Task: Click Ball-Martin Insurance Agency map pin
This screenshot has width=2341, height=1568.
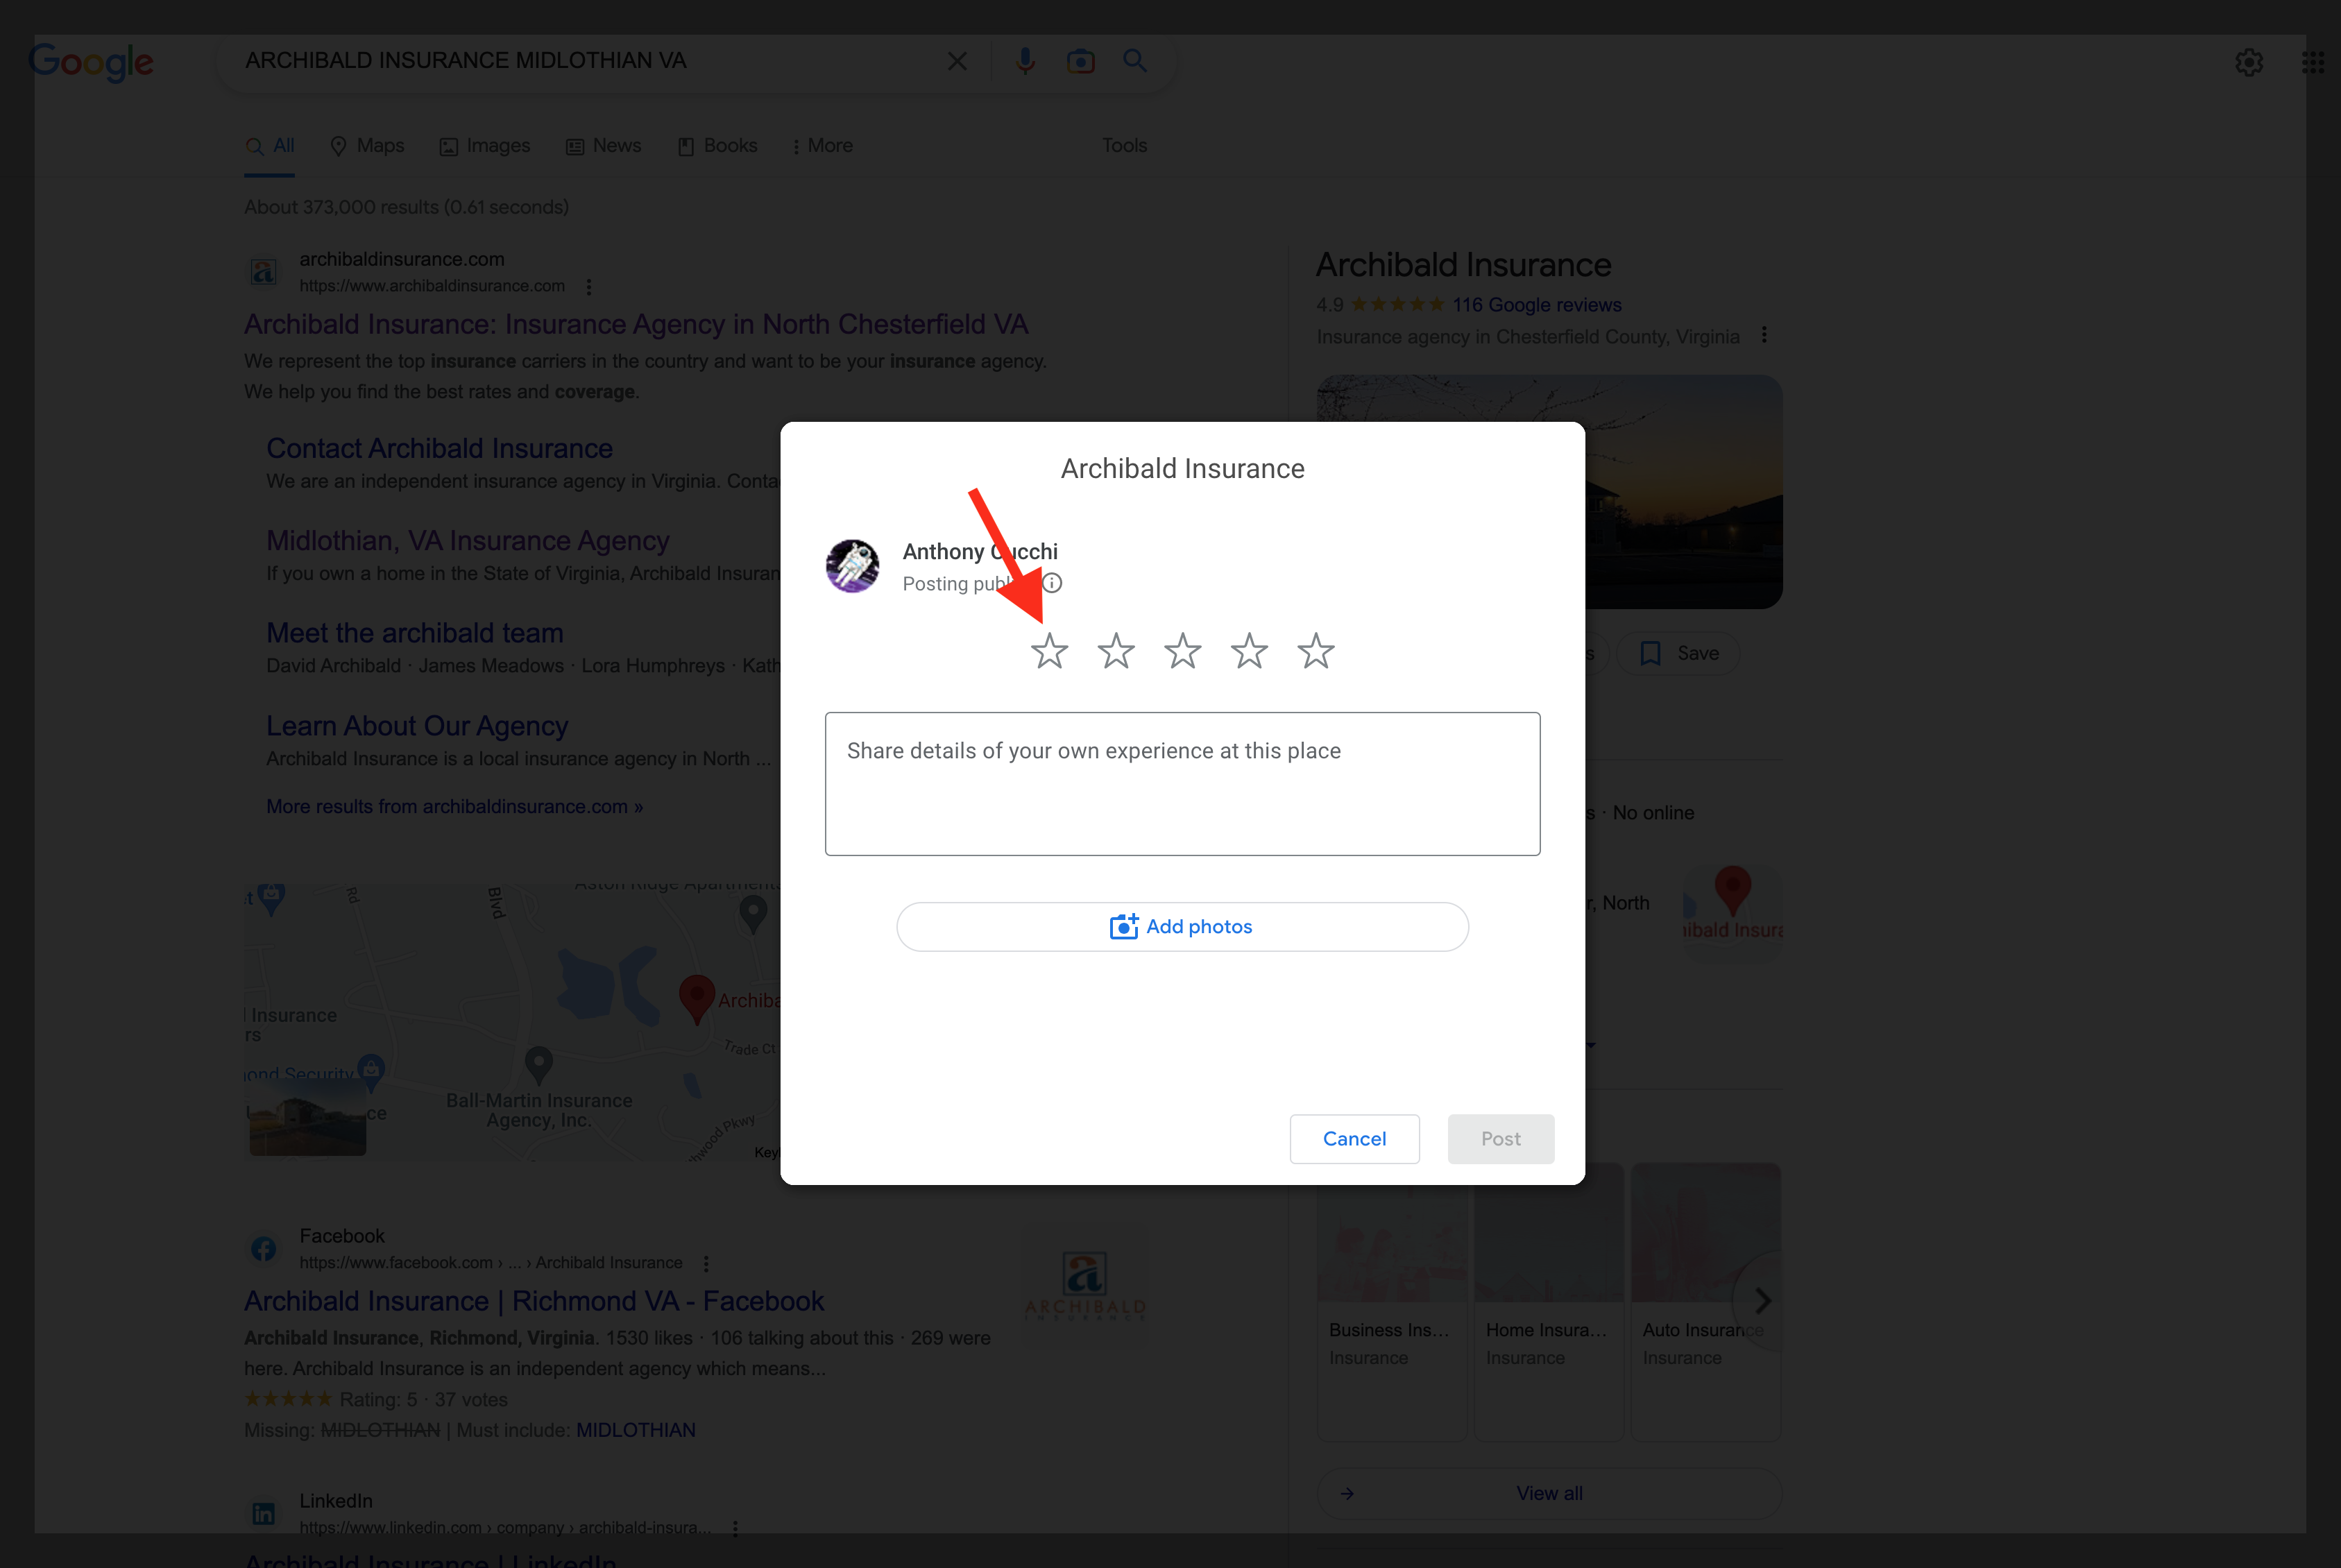Action: pos(539,1066)
